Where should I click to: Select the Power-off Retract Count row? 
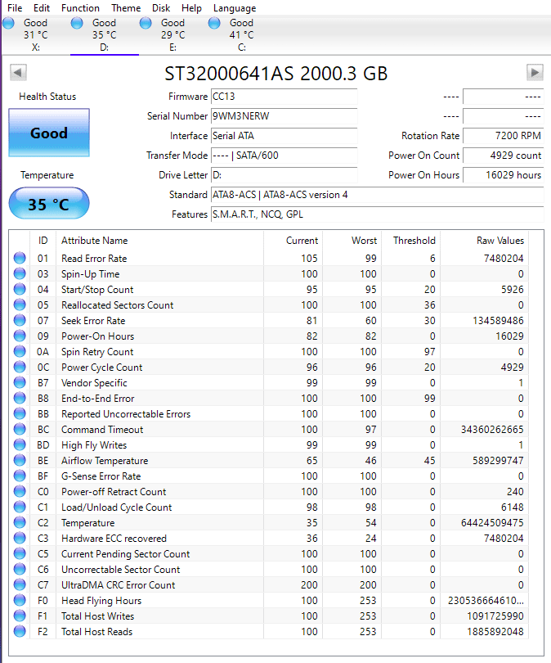click(x=268, y=491)
